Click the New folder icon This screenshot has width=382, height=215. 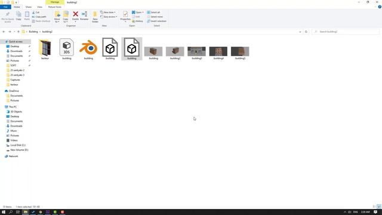95,14
